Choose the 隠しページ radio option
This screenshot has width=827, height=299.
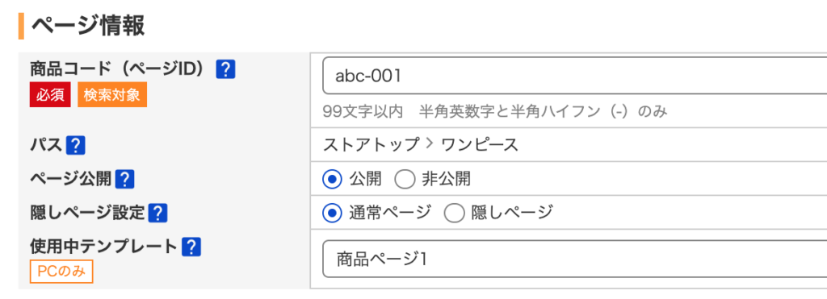(454, 214)
